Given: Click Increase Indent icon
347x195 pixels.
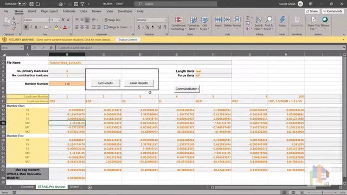Looking at the screenshot, I should click(x=99, y=27).
